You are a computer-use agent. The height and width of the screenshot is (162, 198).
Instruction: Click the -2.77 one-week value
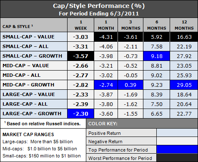(80, 75)
